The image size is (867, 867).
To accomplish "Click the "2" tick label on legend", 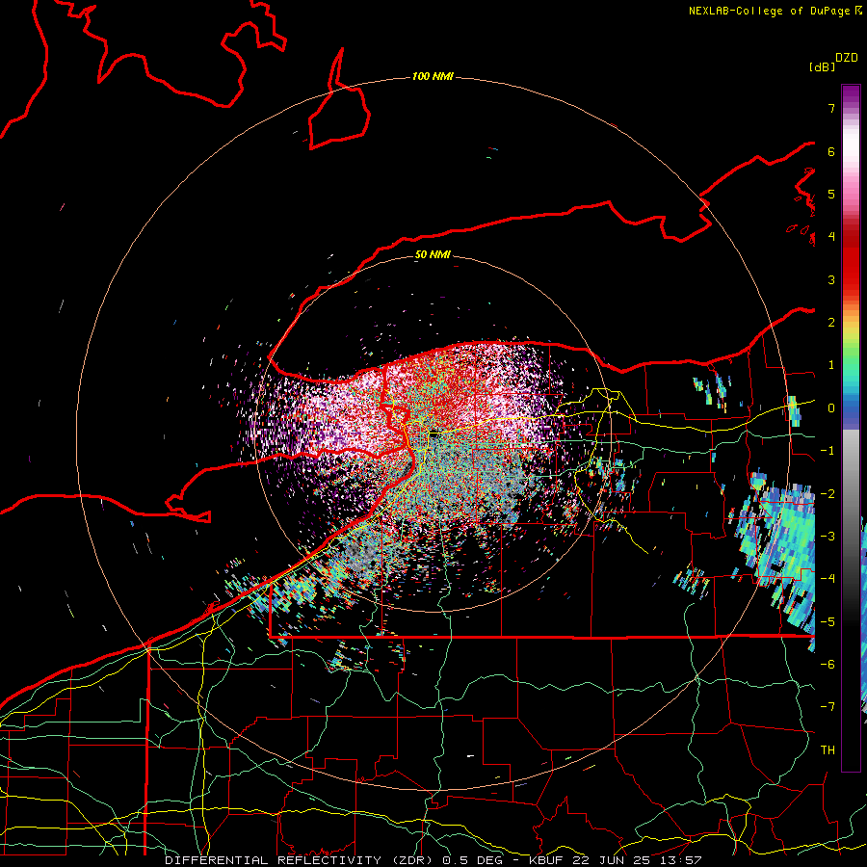I will pyautogui.click(x=831, y=323).
